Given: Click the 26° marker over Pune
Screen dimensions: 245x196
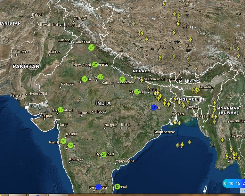Looking at the screenshot, I should point(71,145).
